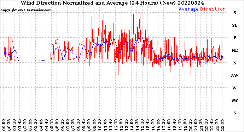Click the chart title text
The height and width of the screenshot is (132, 244).
(112, 3)
